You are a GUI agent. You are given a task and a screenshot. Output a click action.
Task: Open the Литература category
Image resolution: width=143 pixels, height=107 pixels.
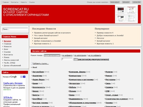(74, 83)
